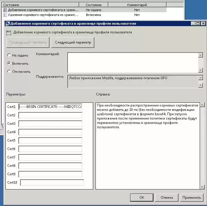Screen dimensions: 207x206
Task: Click the policy icon in the dialog title bar
Action: (7, 24)
